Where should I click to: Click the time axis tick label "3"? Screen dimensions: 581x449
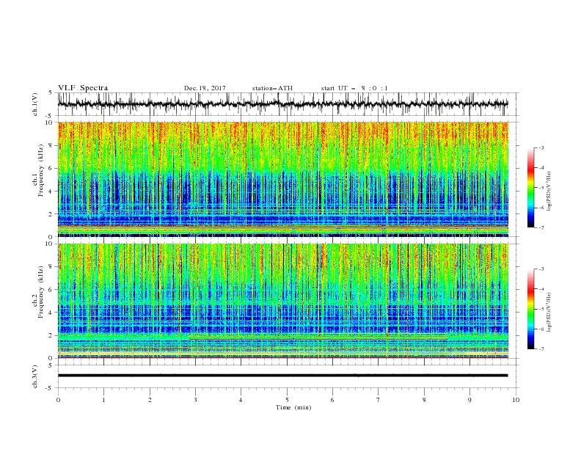pyautogui.click(x=195, y=400)
